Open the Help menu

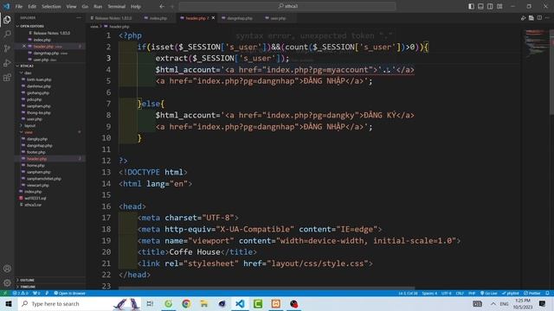click(x=136, y=6)
